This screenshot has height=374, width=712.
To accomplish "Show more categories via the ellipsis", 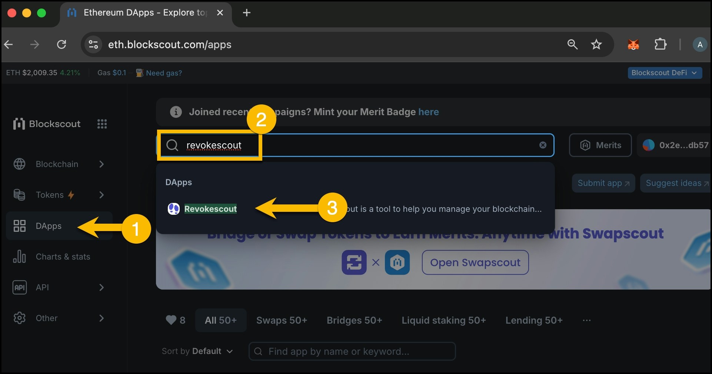I will (x=587, y=320).
